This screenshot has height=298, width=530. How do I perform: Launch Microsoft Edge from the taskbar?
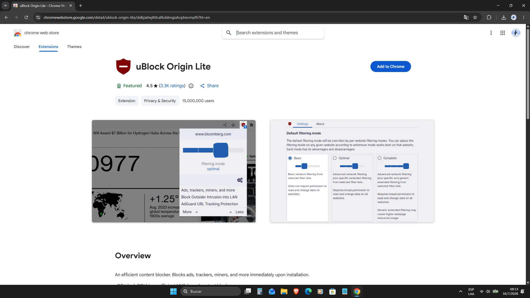click(x=308, y=291)
